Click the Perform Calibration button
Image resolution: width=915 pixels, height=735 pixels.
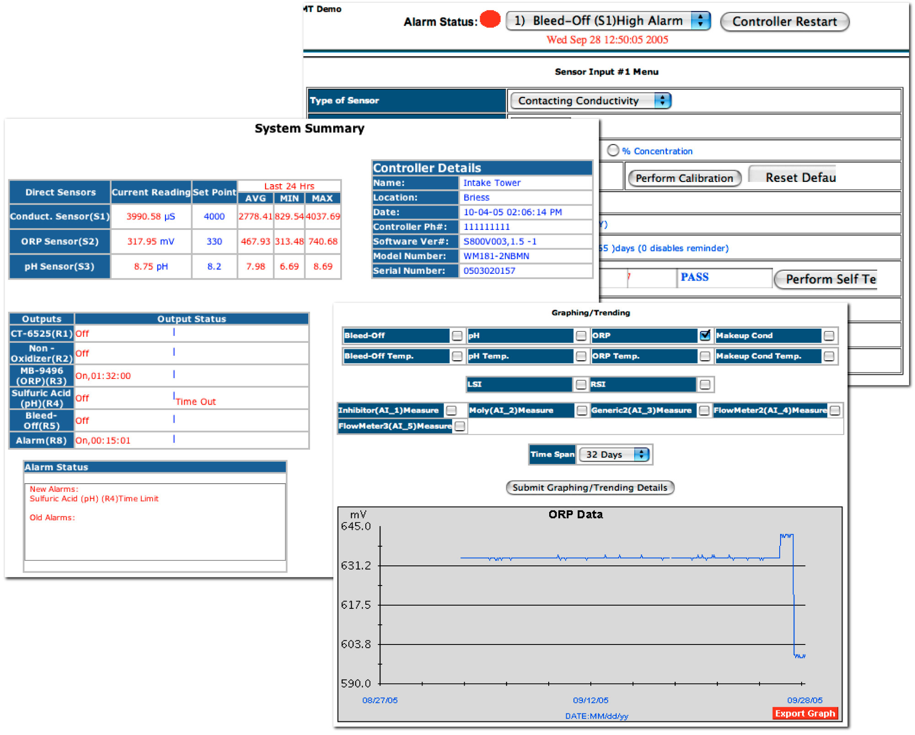point(685,178)
